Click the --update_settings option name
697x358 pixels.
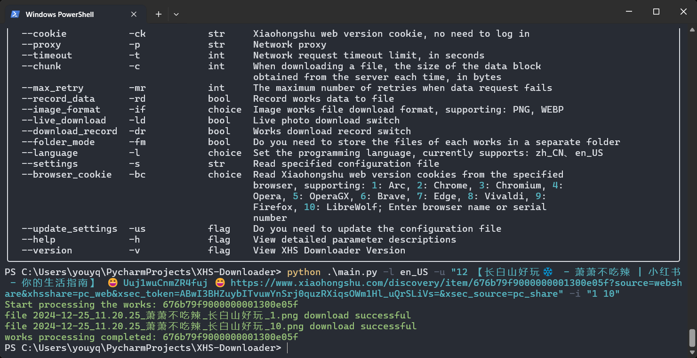69,229
